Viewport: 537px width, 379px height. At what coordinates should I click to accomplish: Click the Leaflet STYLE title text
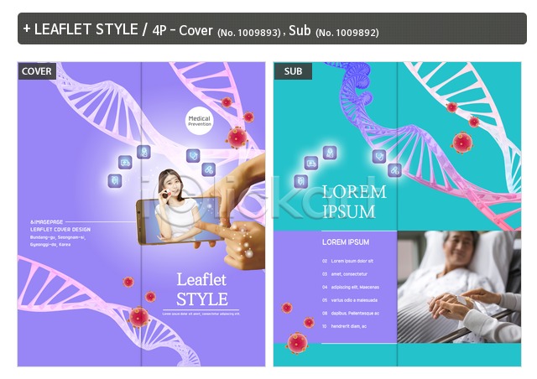click(202, 289)
